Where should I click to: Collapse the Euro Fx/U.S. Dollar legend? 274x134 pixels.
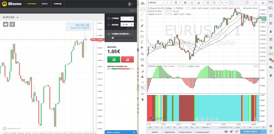click(149, 8)
